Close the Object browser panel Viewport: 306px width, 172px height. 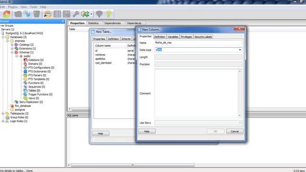click(63, 21)
